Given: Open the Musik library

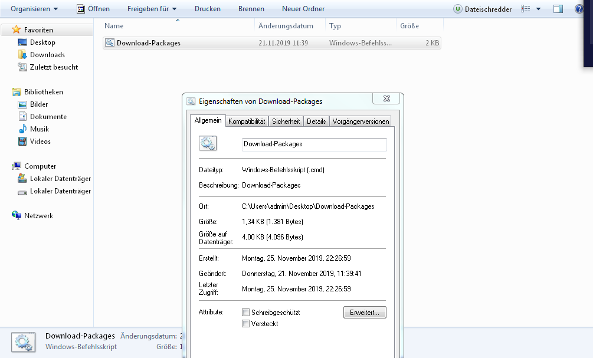Looking at the screenshot, I should [40, 129].
